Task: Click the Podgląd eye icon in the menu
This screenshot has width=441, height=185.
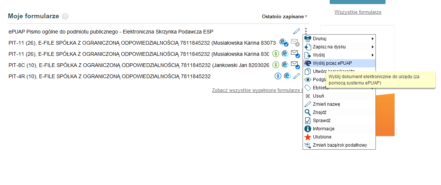Action: (308, 80)
